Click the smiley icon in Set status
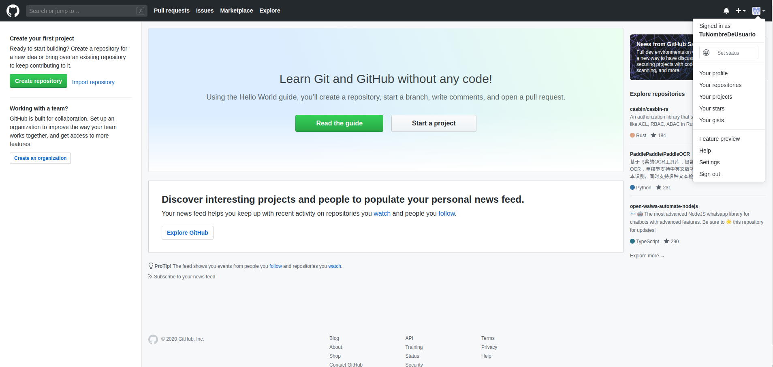 [x=706, y=53]
